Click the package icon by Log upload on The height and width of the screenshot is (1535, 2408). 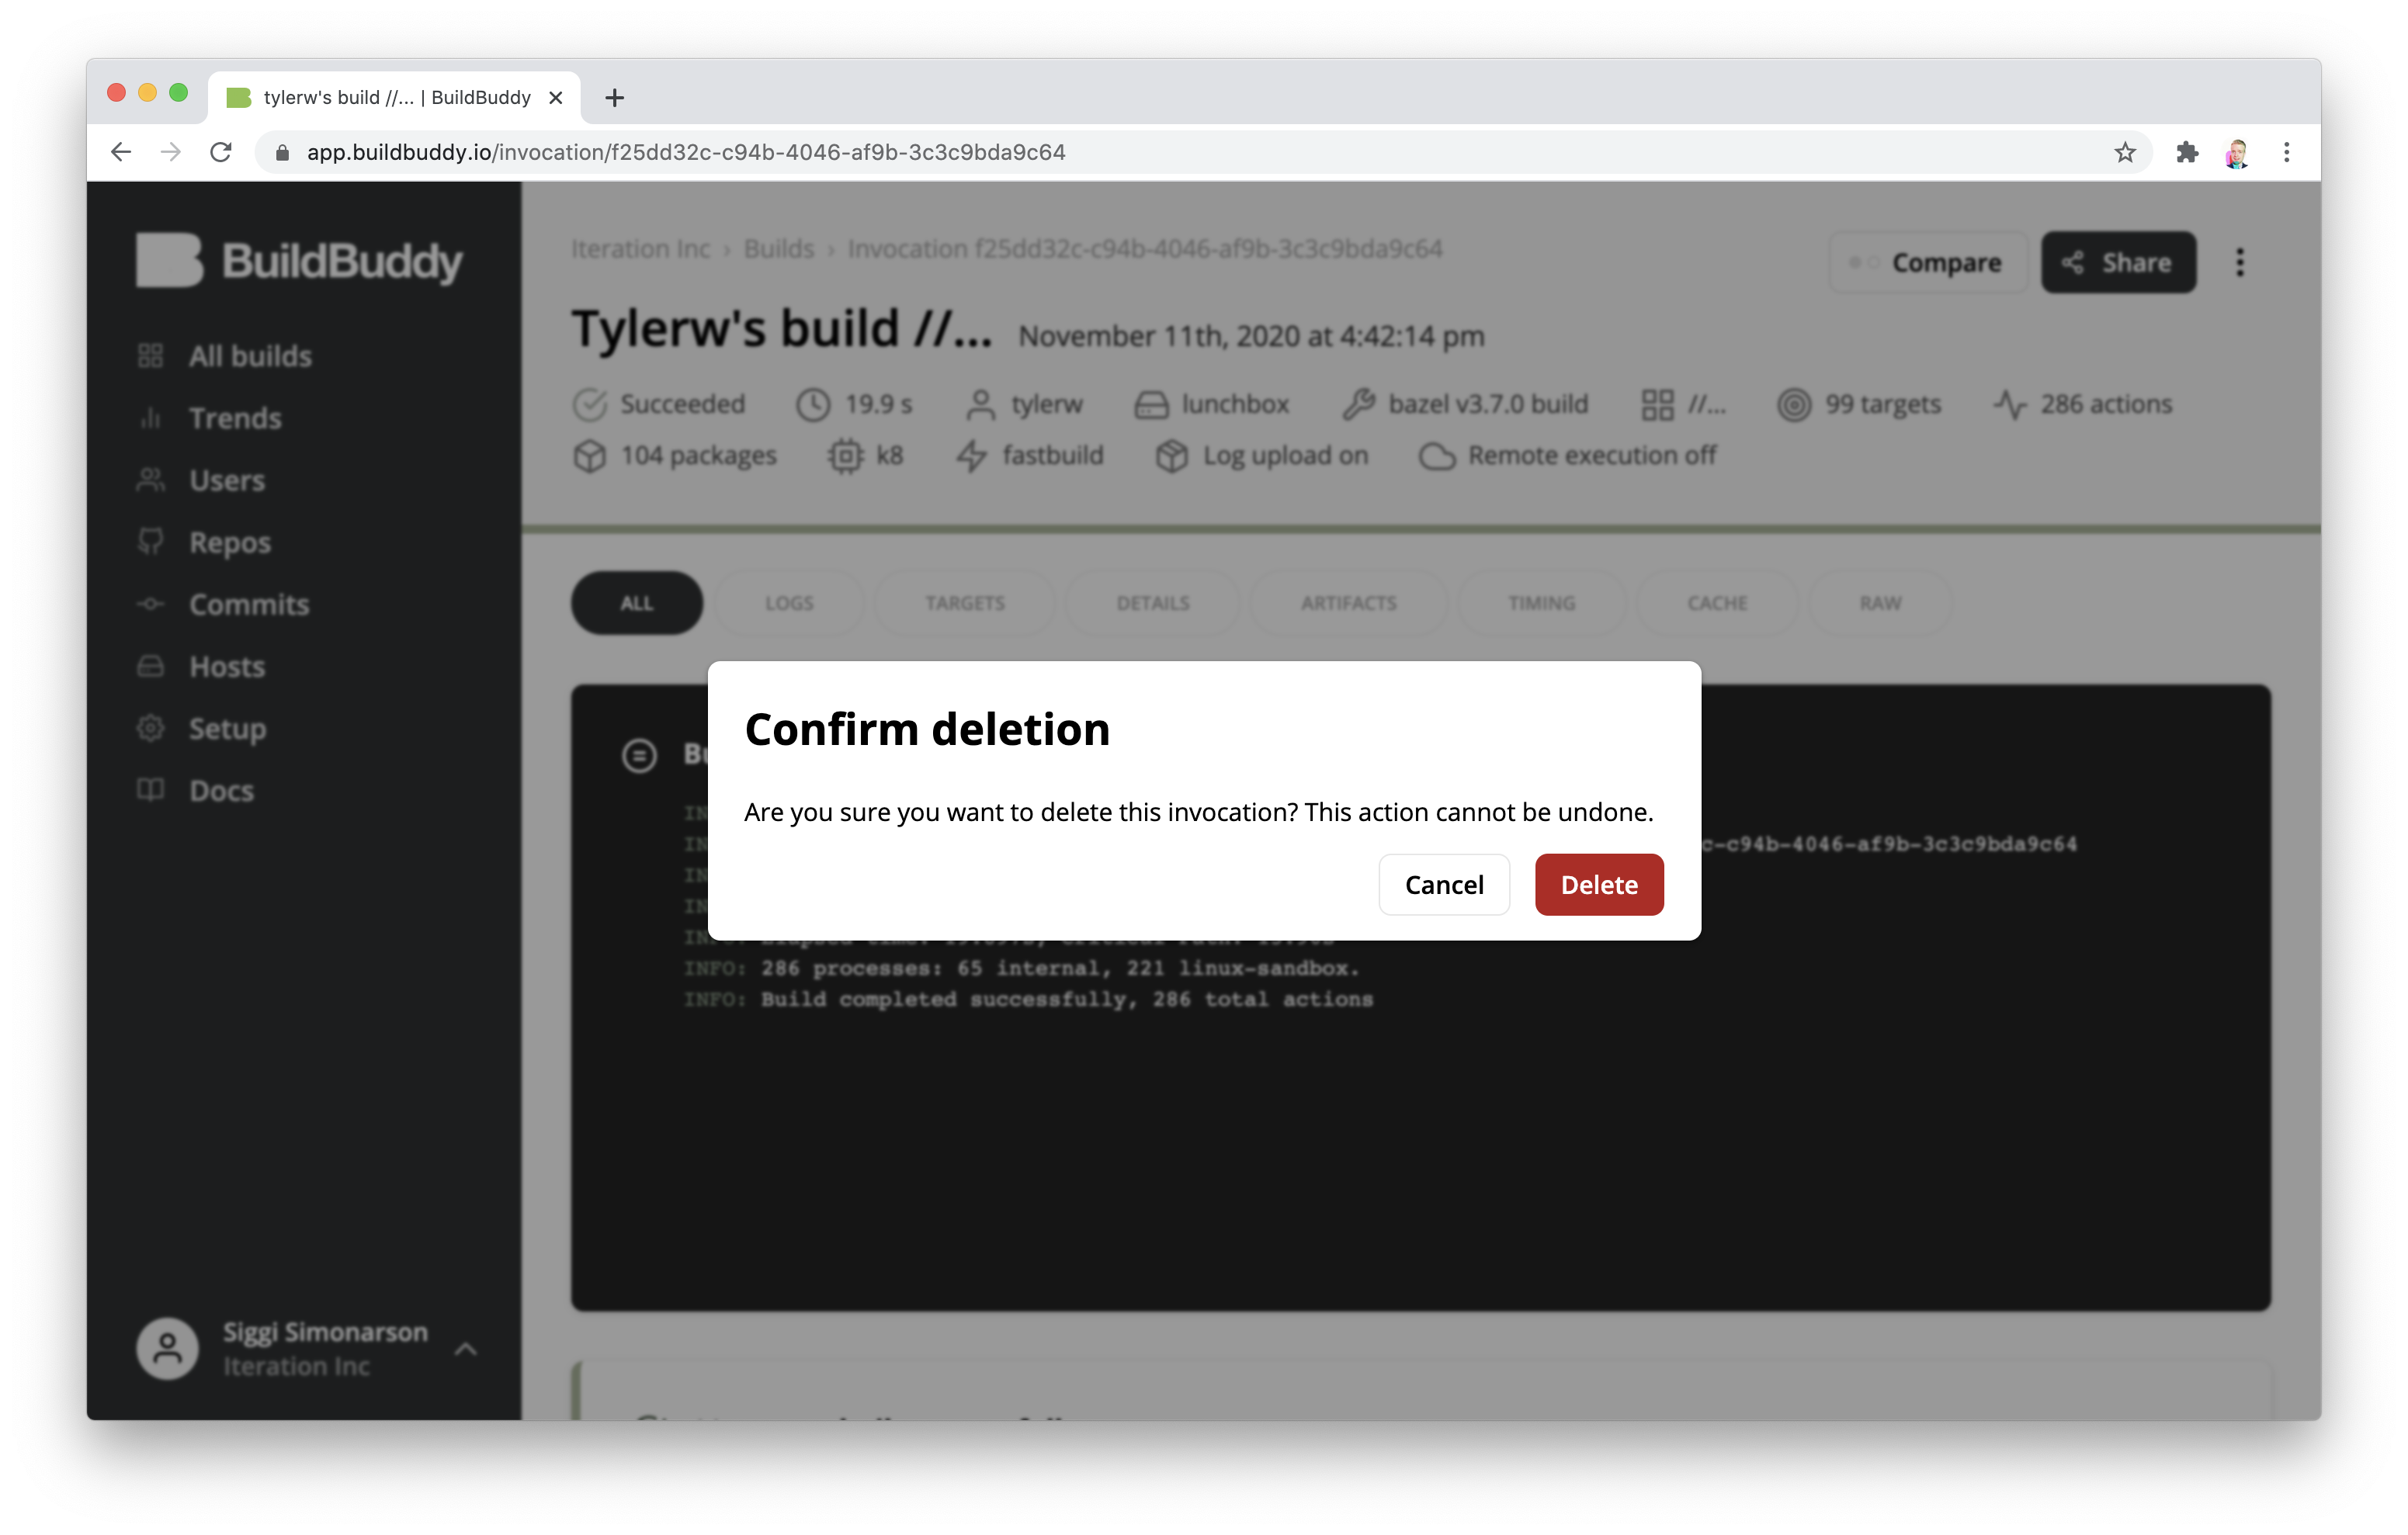click(x=1171, y=456)
